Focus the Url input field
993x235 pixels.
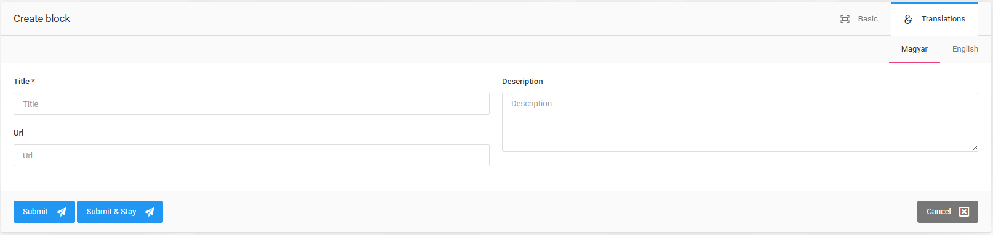pyautogui.click(x=252, y=155)
